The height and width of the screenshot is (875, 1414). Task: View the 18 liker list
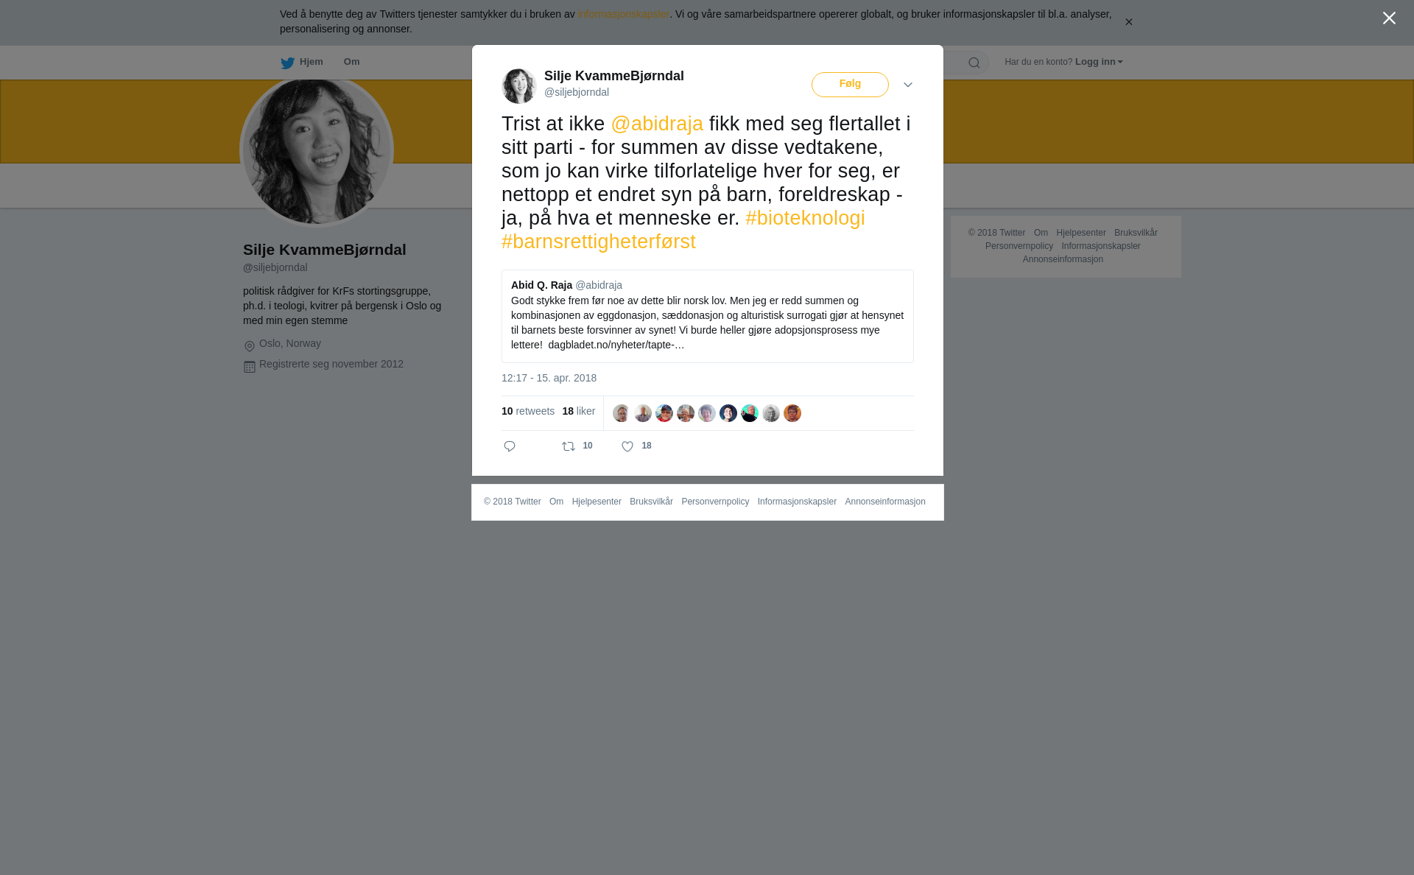click(579, 411)
